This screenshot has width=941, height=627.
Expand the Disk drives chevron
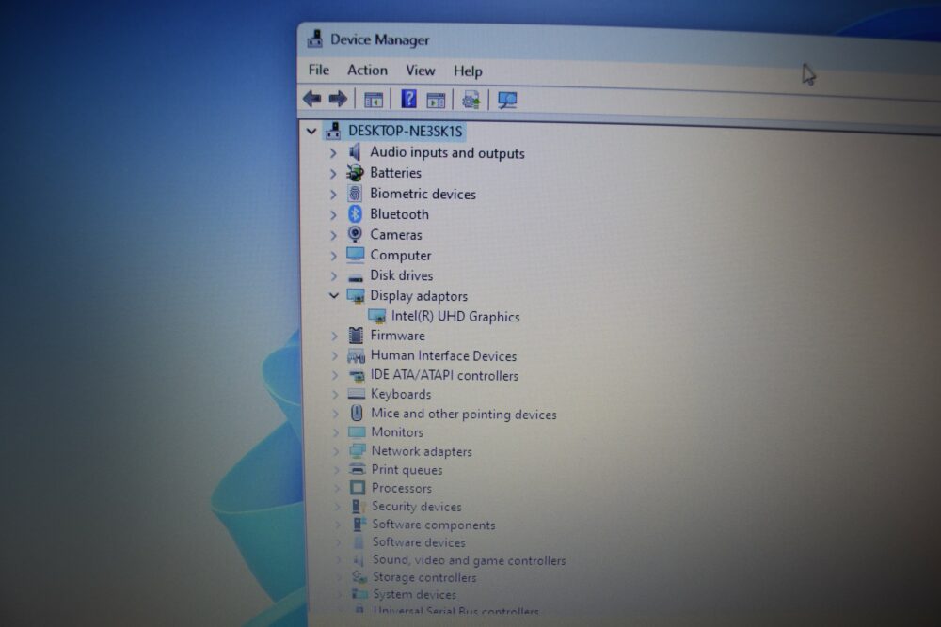point(334,276)
